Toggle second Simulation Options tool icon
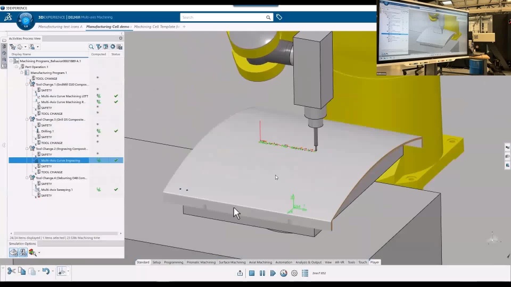511x287 pixels. pos(23,252)
